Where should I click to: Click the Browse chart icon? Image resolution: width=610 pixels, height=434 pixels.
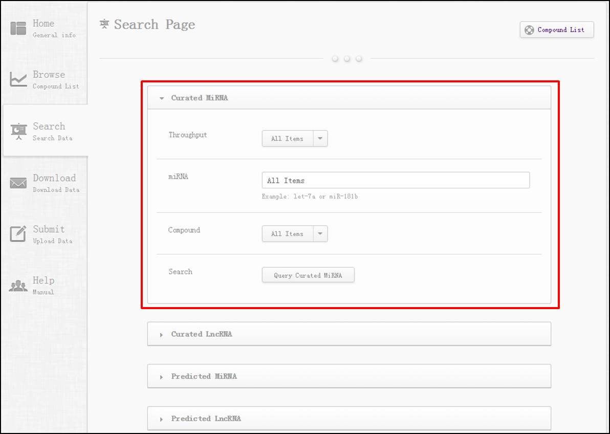18,79
